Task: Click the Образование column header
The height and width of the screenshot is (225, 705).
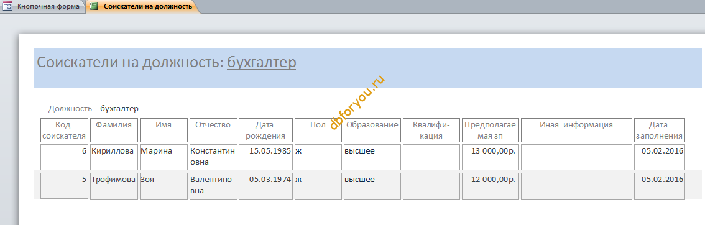Action: (x=372, y=131)
